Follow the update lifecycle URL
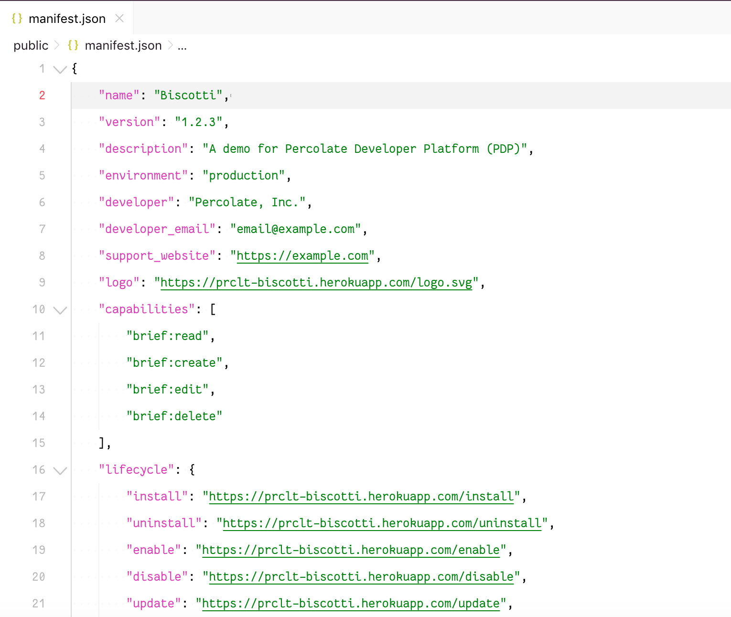This screenshot has height=617, width=731. pos(351,604)
